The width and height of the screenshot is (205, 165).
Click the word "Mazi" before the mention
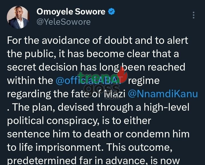116,94
